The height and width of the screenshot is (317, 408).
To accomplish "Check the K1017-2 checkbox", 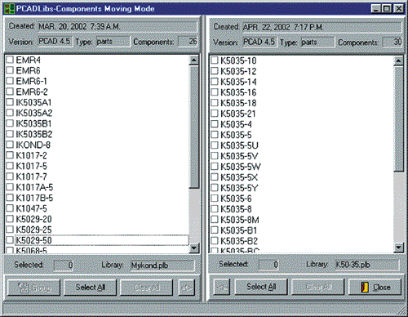I will point(10,155).
